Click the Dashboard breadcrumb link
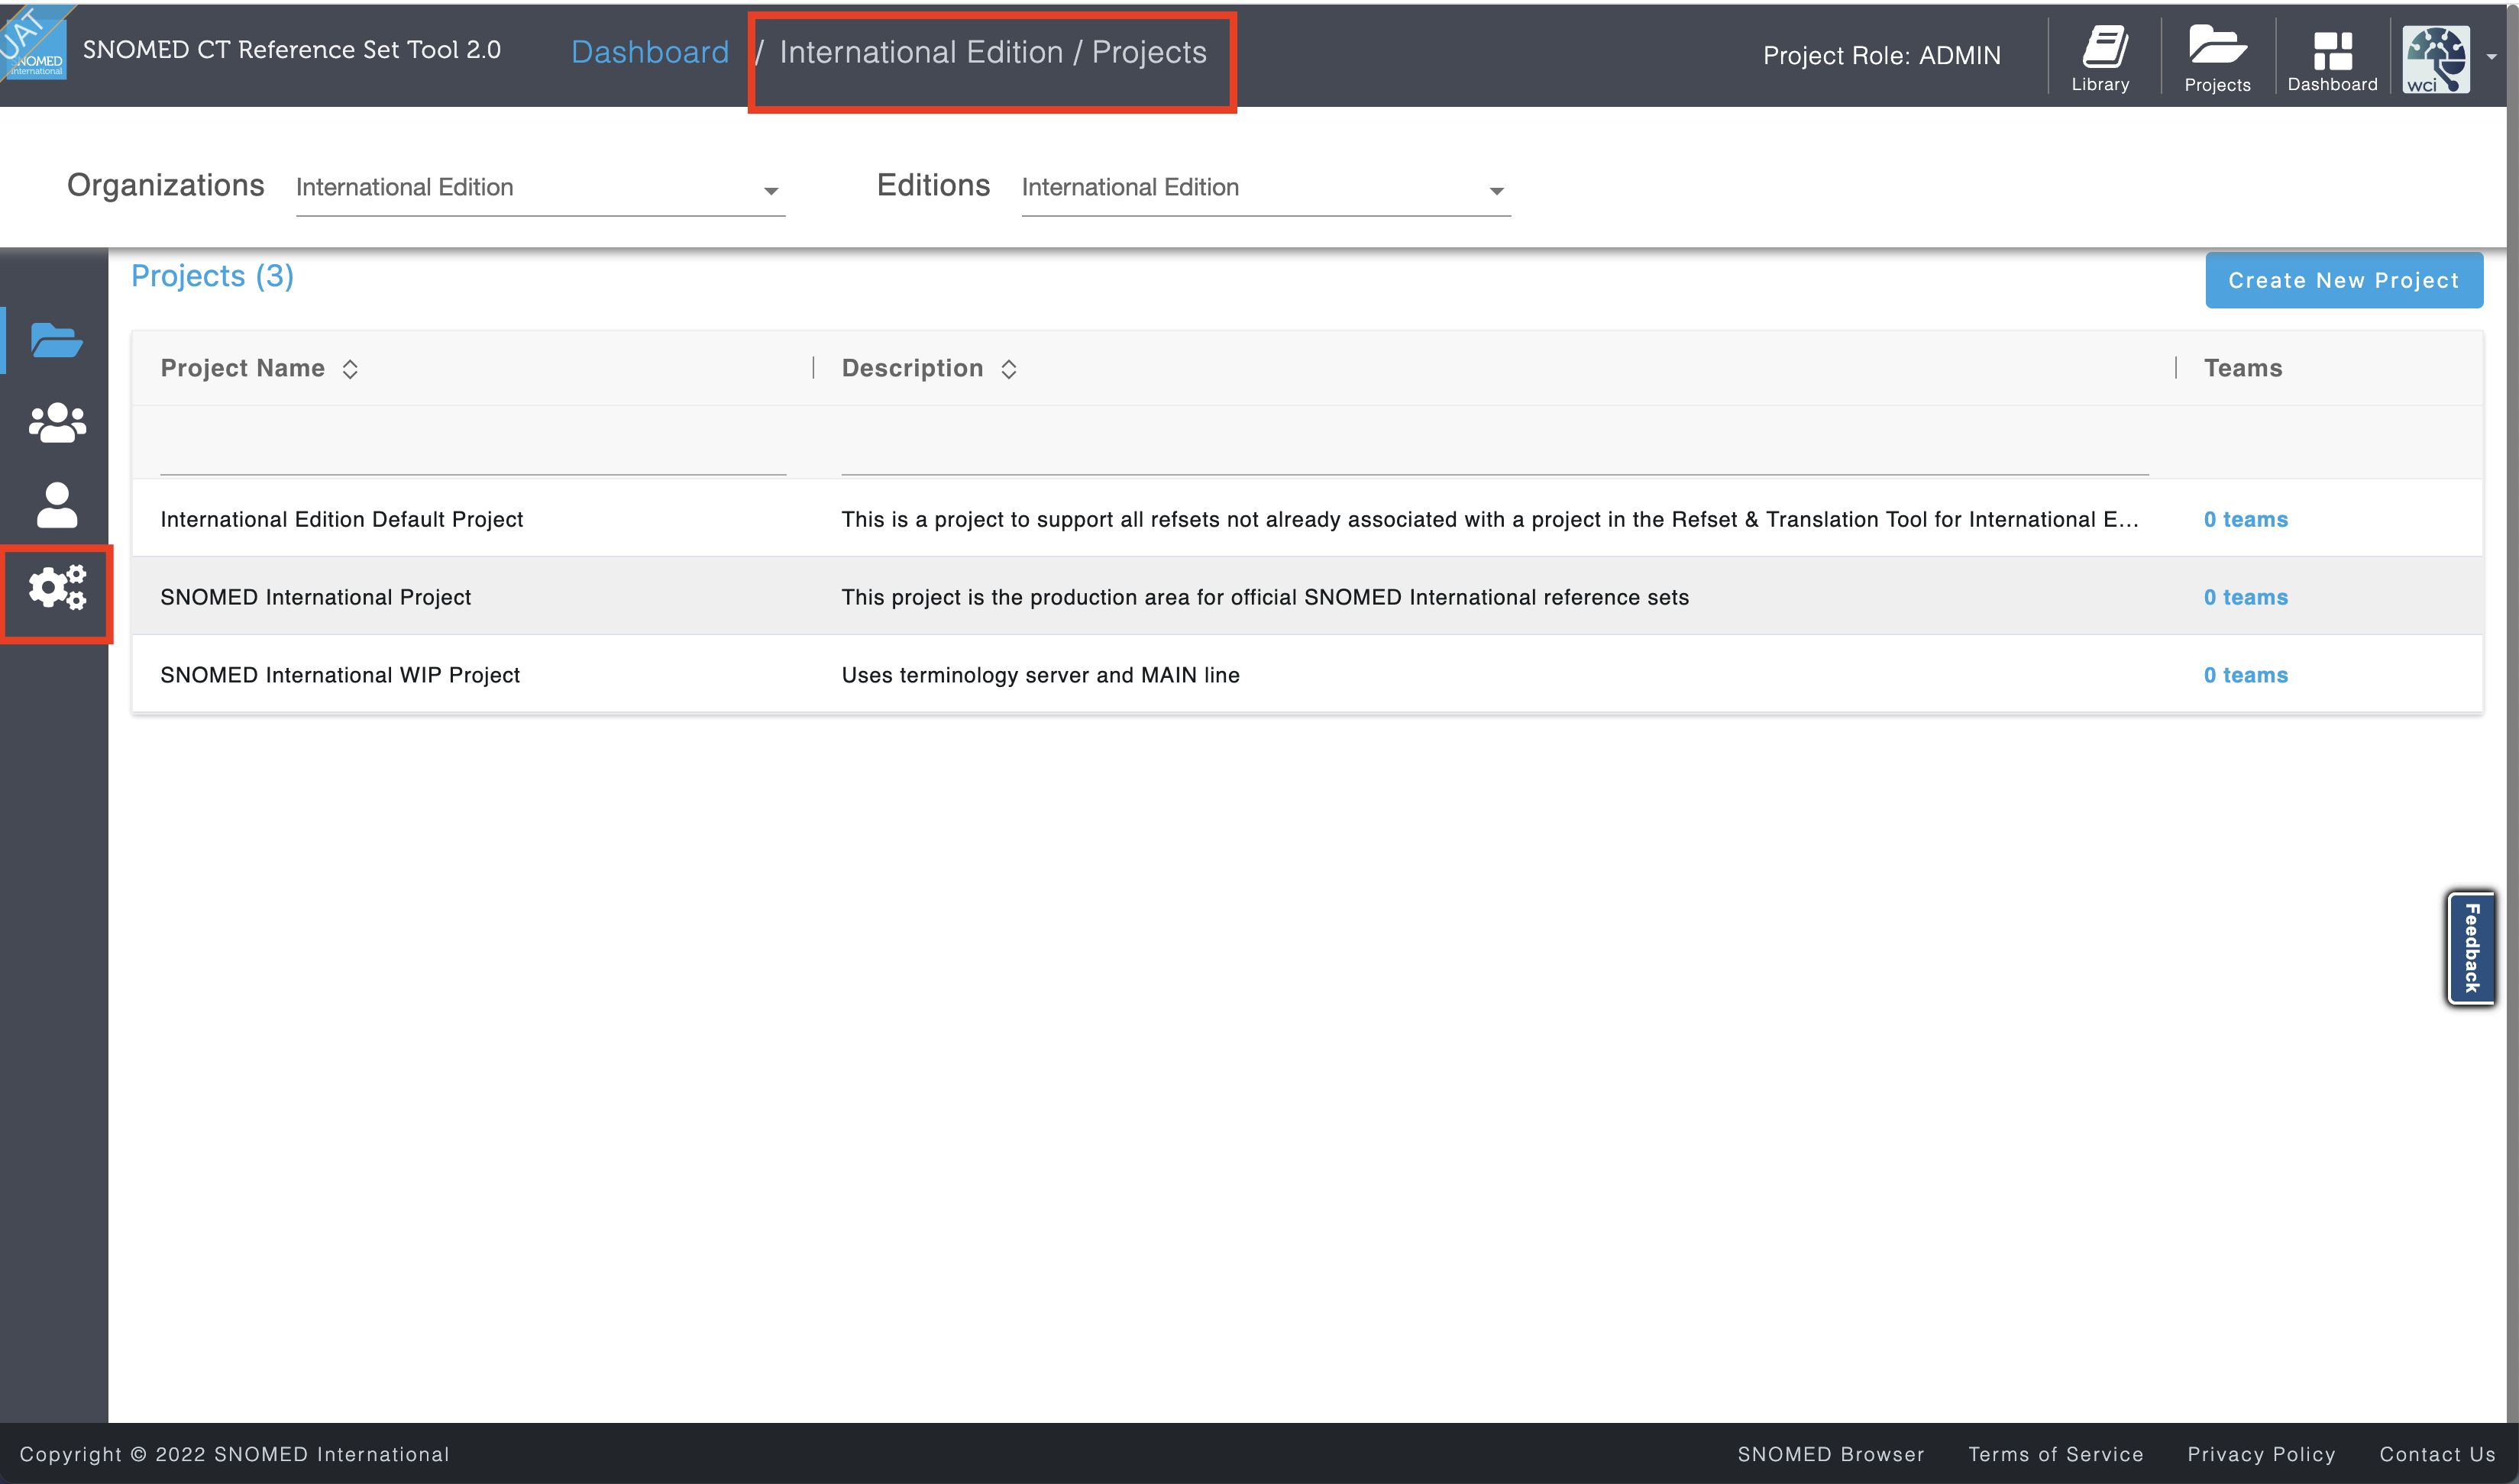2519x1484 pixels. point(649,52)
